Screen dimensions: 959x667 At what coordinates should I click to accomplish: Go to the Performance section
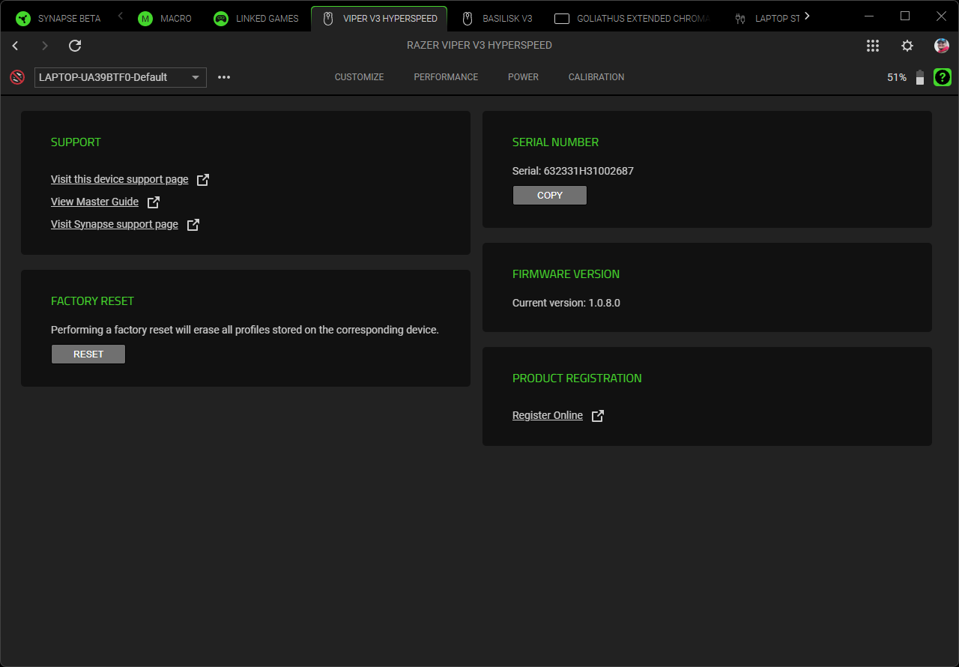point(446,77)
